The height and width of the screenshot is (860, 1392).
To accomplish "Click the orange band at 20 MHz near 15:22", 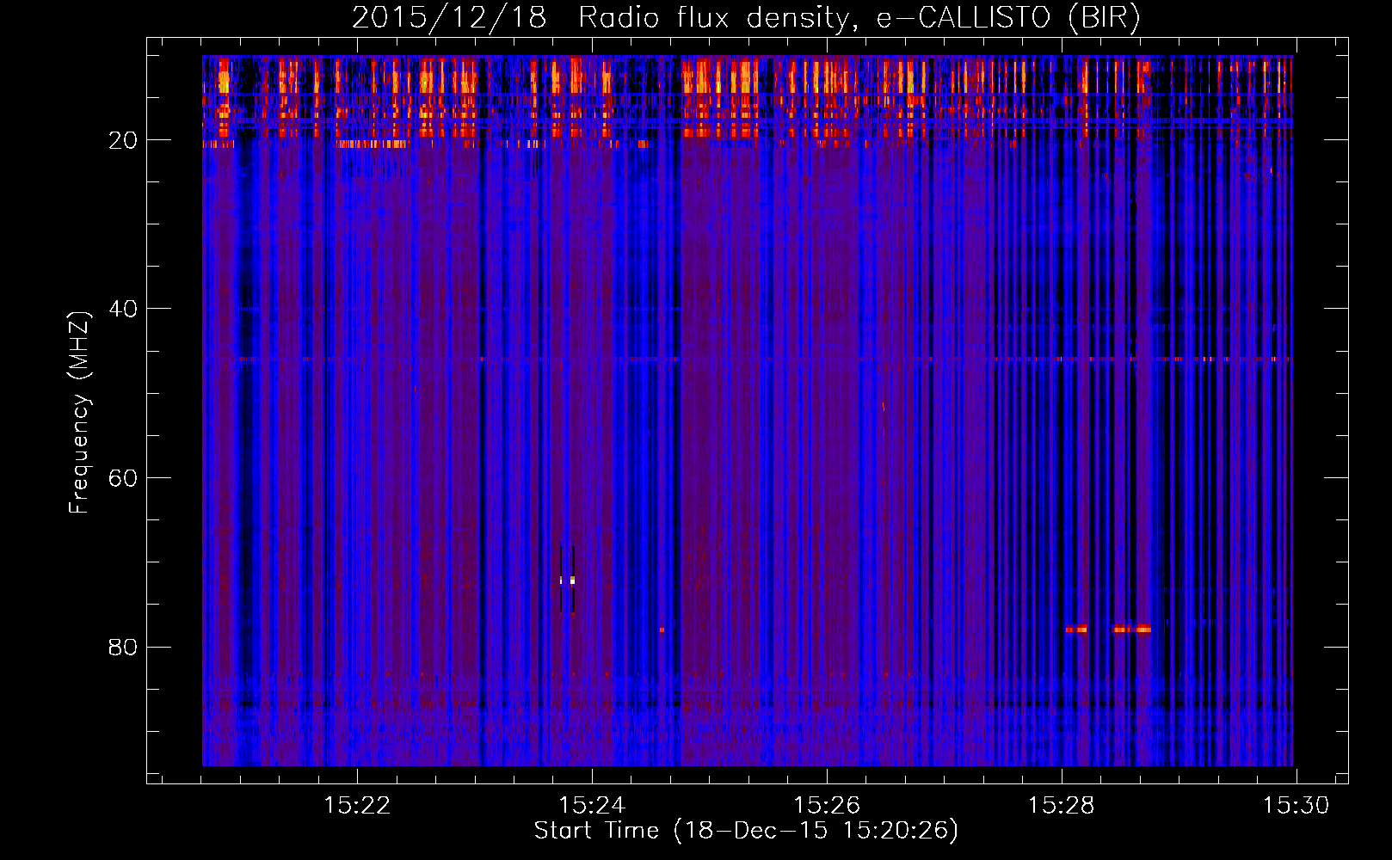I will pyautogui.click(x=372, y=144).
